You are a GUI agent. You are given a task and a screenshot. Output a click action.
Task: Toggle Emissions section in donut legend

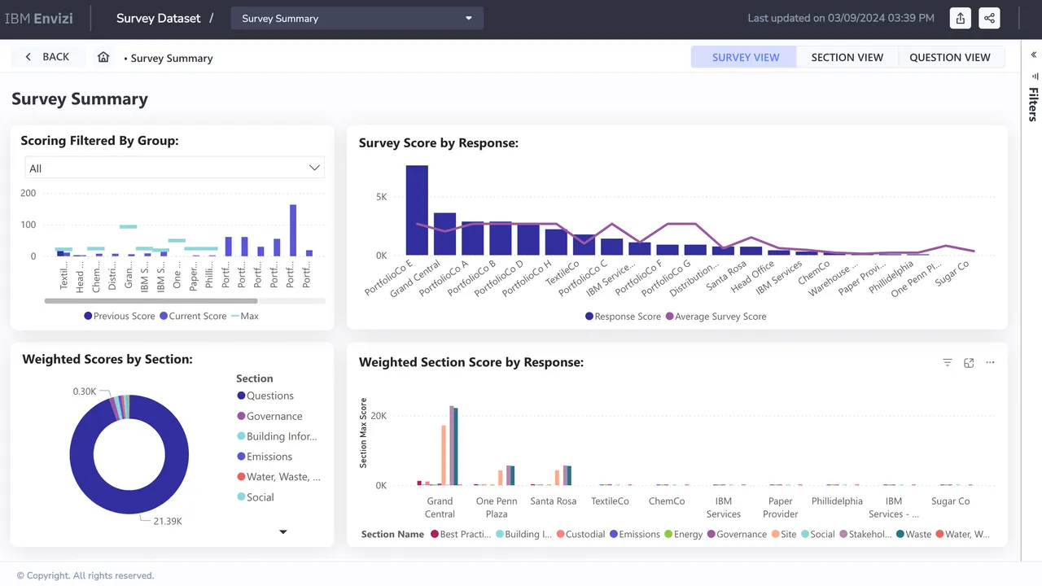point(265,457)
